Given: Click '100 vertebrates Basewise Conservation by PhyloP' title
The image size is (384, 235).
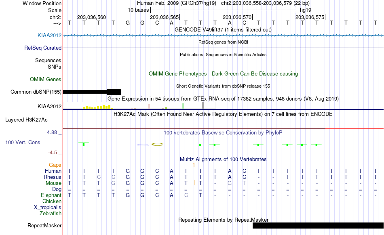Looking at the screenshot, I should pos(223,132).
